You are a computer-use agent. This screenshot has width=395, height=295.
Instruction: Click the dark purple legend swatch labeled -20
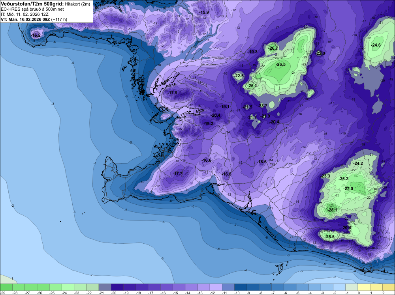click(117, 287)
